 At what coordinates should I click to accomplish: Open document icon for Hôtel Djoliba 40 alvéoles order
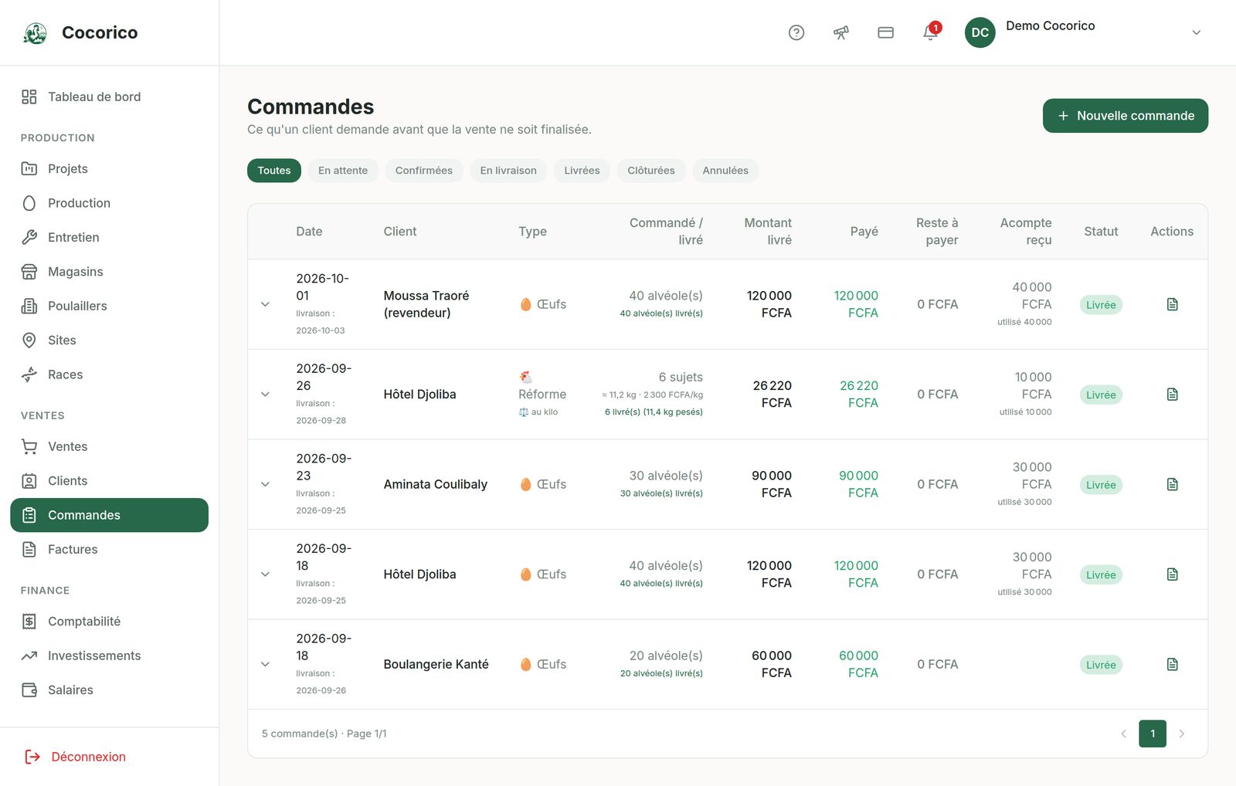pos(1172,574)
